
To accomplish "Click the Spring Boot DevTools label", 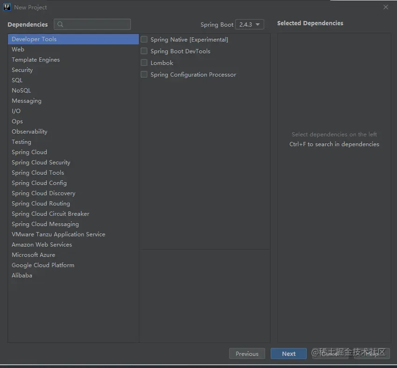I will coord(180,51).
